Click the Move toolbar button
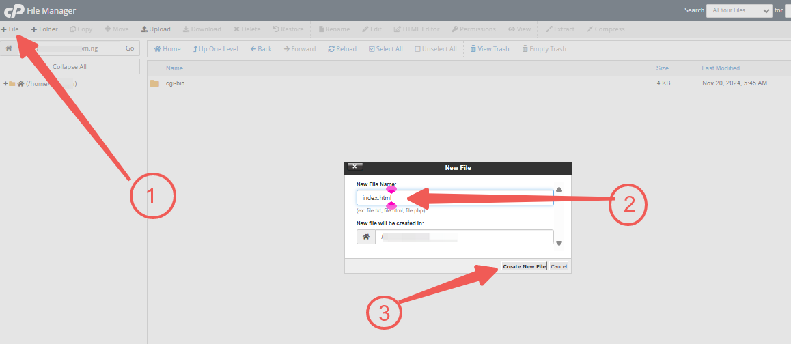791x344 pixels. pyautogui.click(x=117, y=29)
